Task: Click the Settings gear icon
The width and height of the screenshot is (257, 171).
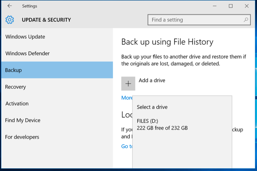Action: point(10,20)
